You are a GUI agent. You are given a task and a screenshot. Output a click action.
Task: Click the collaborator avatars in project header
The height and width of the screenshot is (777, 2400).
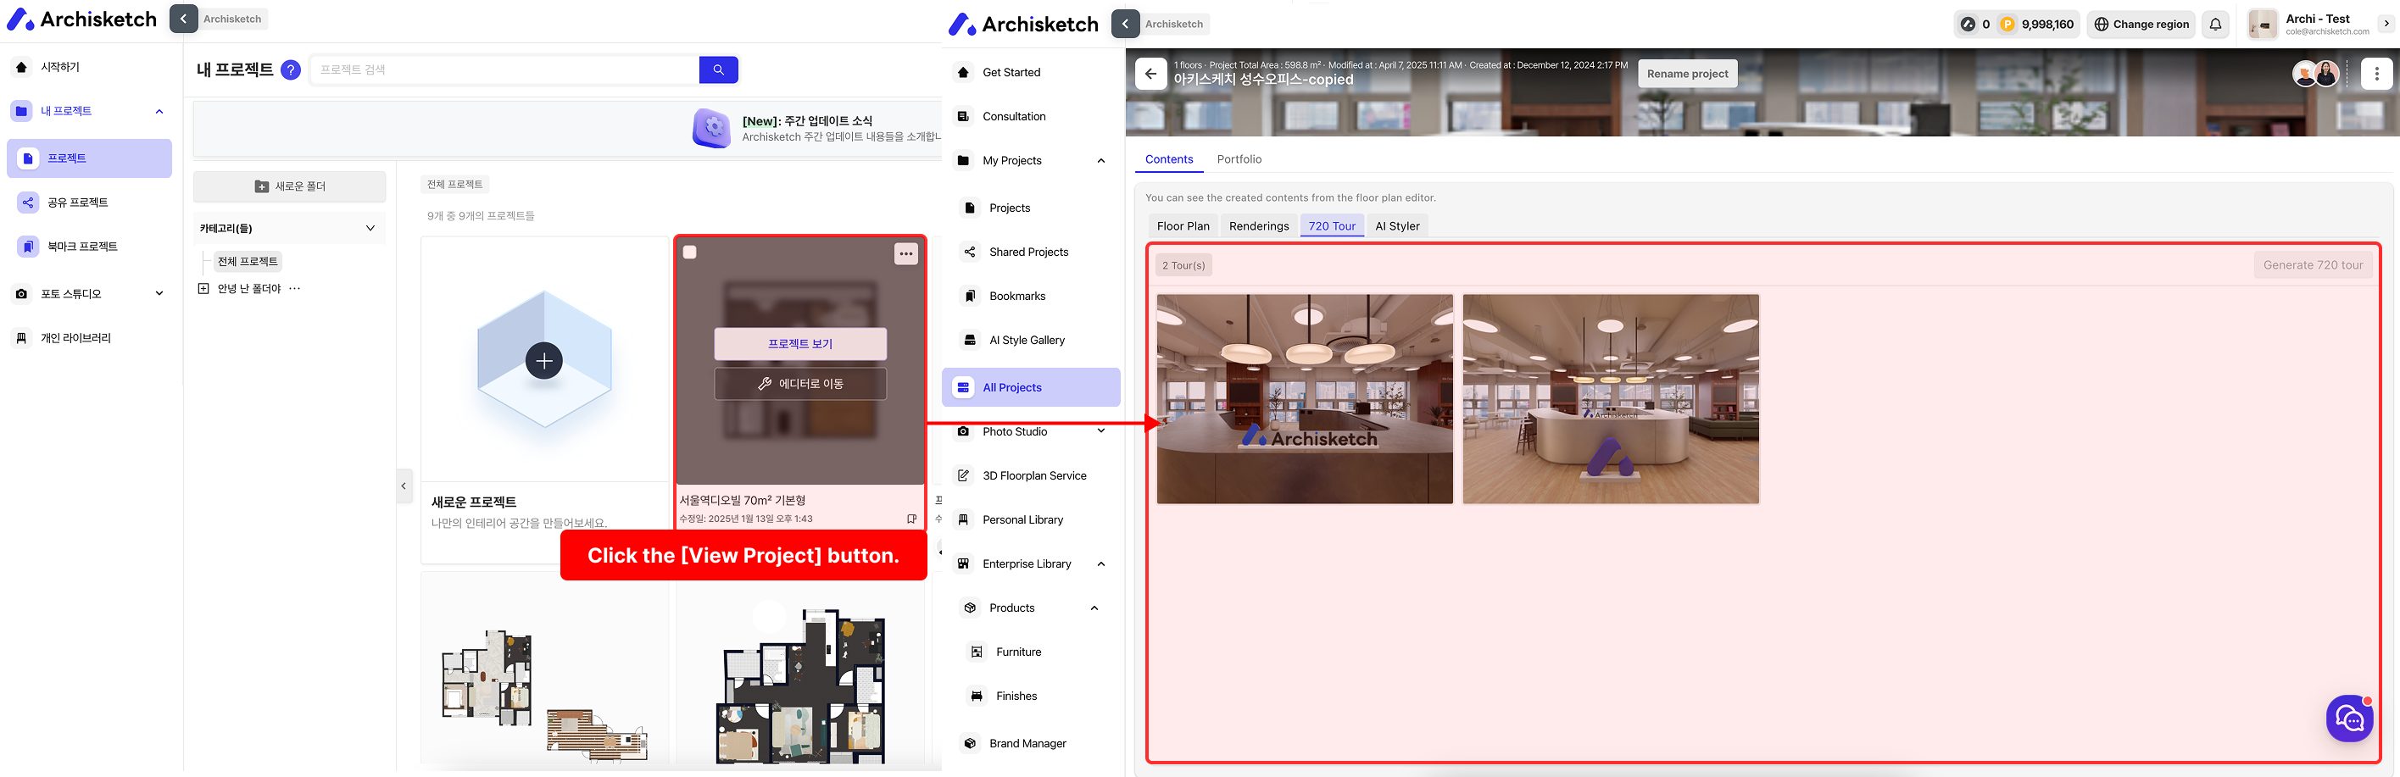click(2315, 74)
